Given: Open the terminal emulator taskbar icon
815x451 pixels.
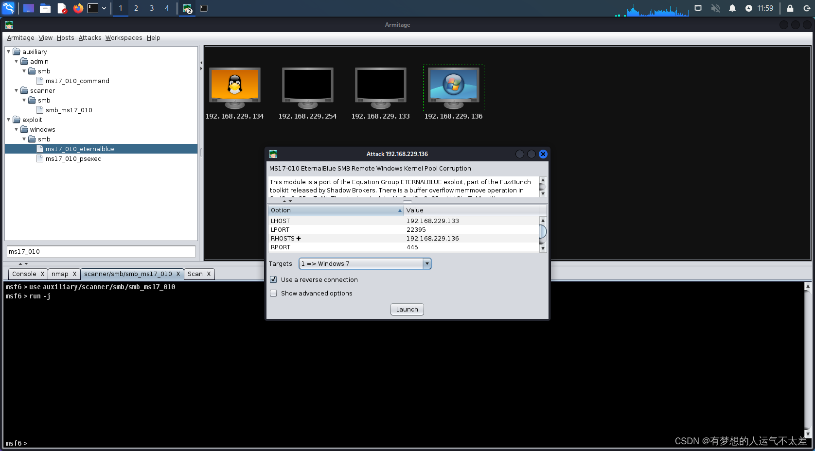Looking at the screenshot, I should coord(93,8).
